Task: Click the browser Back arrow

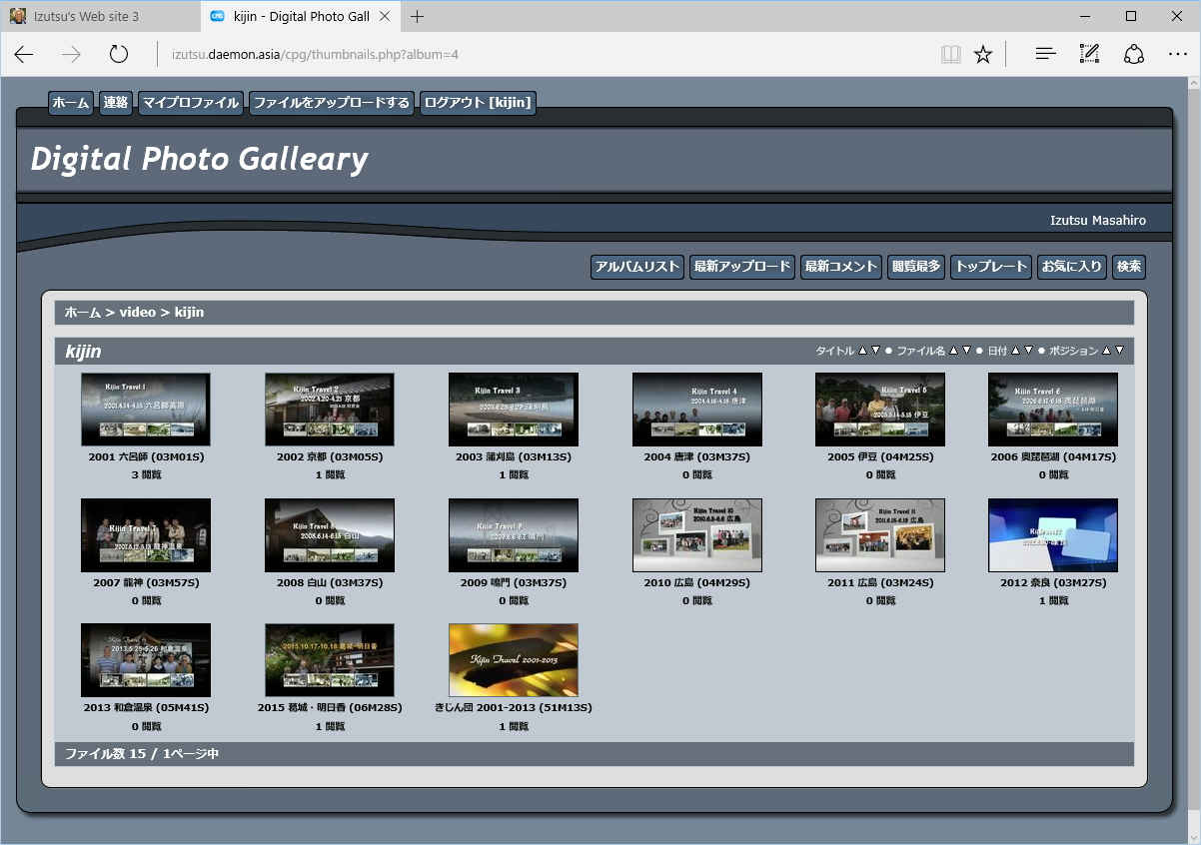Action: coord(24,54)
